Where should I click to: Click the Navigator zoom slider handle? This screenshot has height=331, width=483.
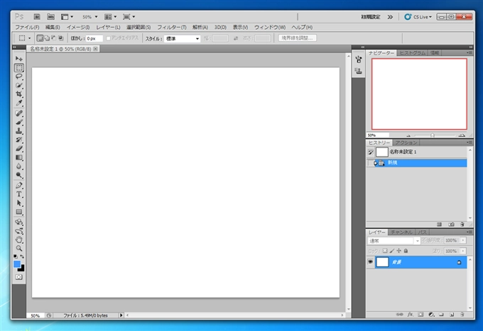tap(433, 135)
